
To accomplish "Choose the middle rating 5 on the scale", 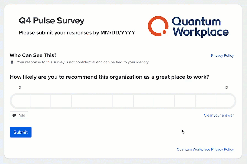I will [x=123, y=101].
